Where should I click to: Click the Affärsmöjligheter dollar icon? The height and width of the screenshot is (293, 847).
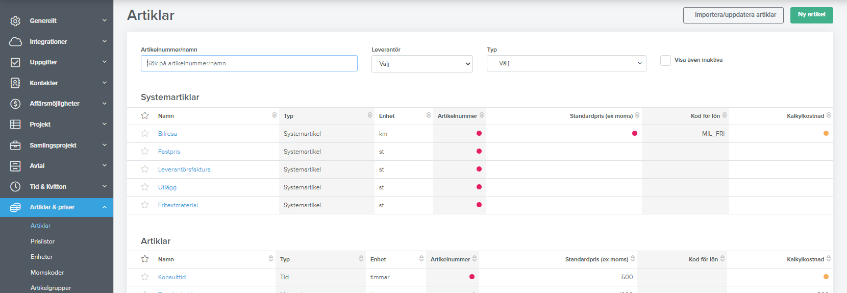pyautogui.click(x=15, y=104)
